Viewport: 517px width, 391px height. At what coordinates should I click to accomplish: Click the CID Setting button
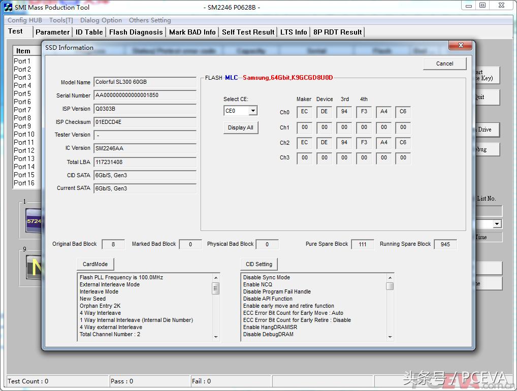click(258, 264)
